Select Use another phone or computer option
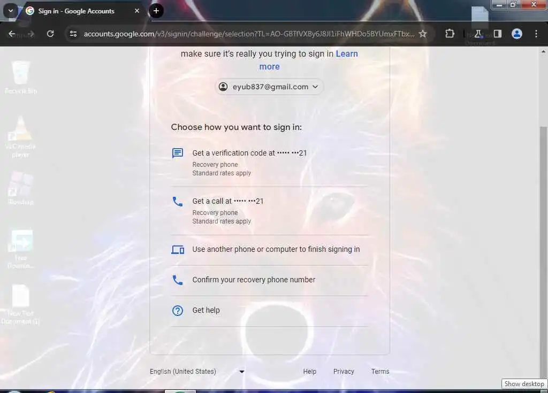 (269, 249)
